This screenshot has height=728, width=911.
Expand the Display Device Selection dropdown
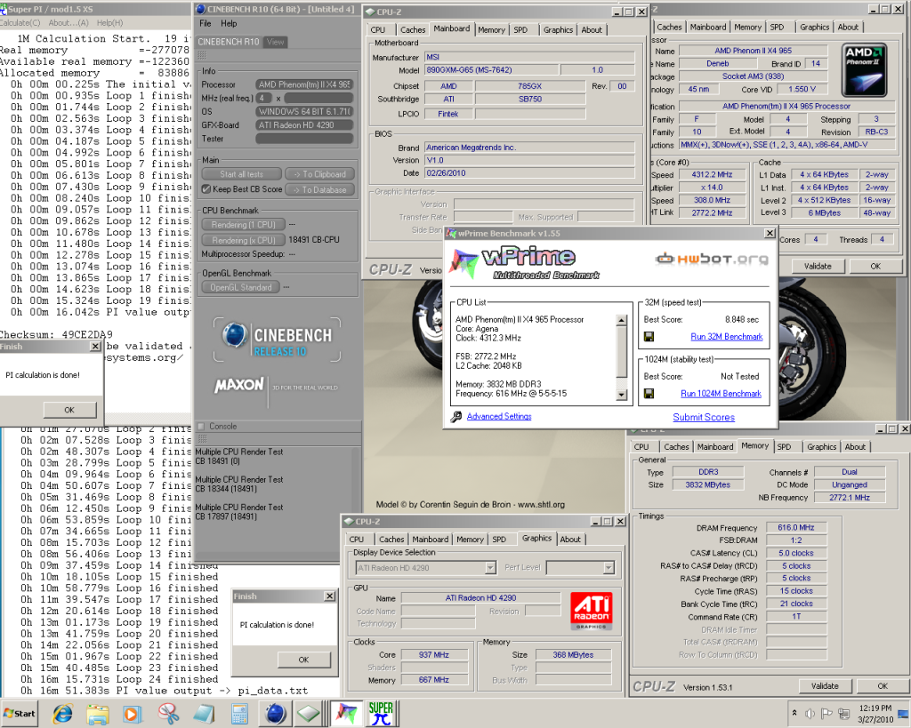pos(489,568)
